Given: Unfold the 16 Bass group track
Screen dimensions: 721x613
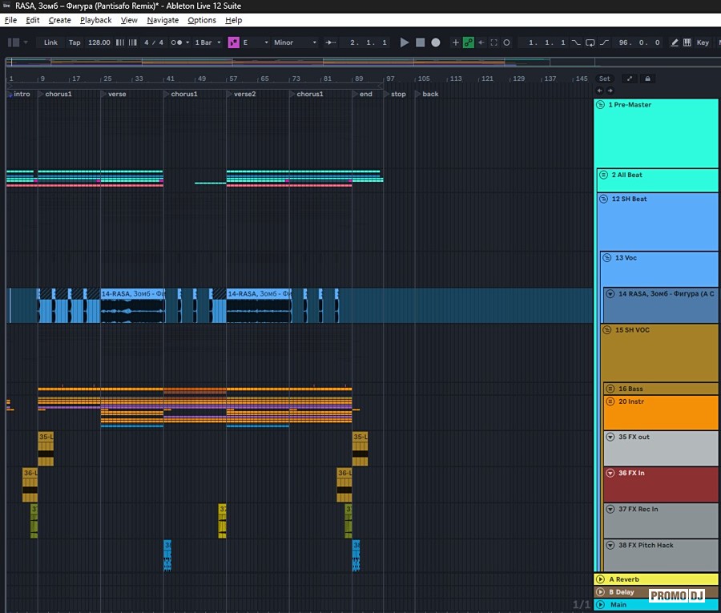Looking at the screenshot, I should pyautogui.click(x=610, y=389).
